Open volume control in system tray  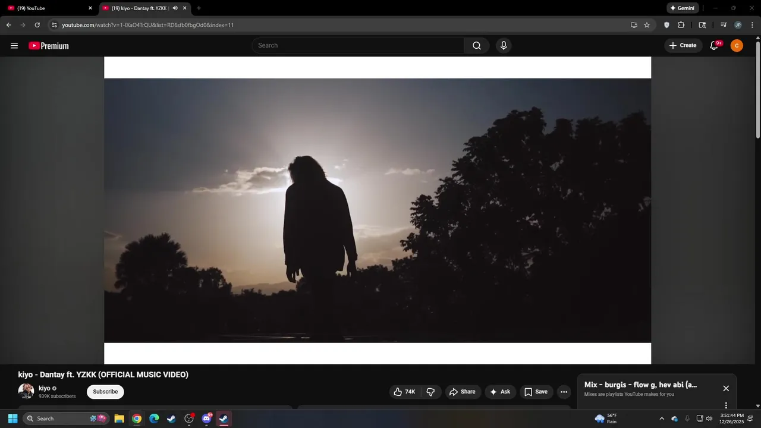pos(709,418)
